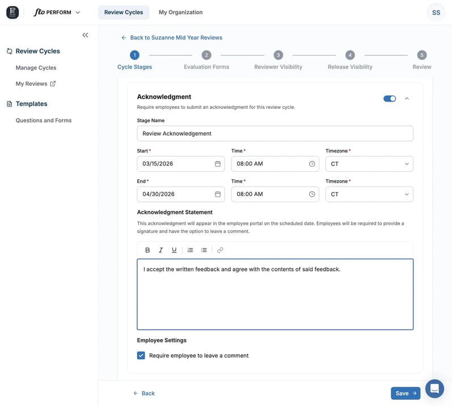Click the insert link icon in editor
452x406 pixels.
point(220,250)
